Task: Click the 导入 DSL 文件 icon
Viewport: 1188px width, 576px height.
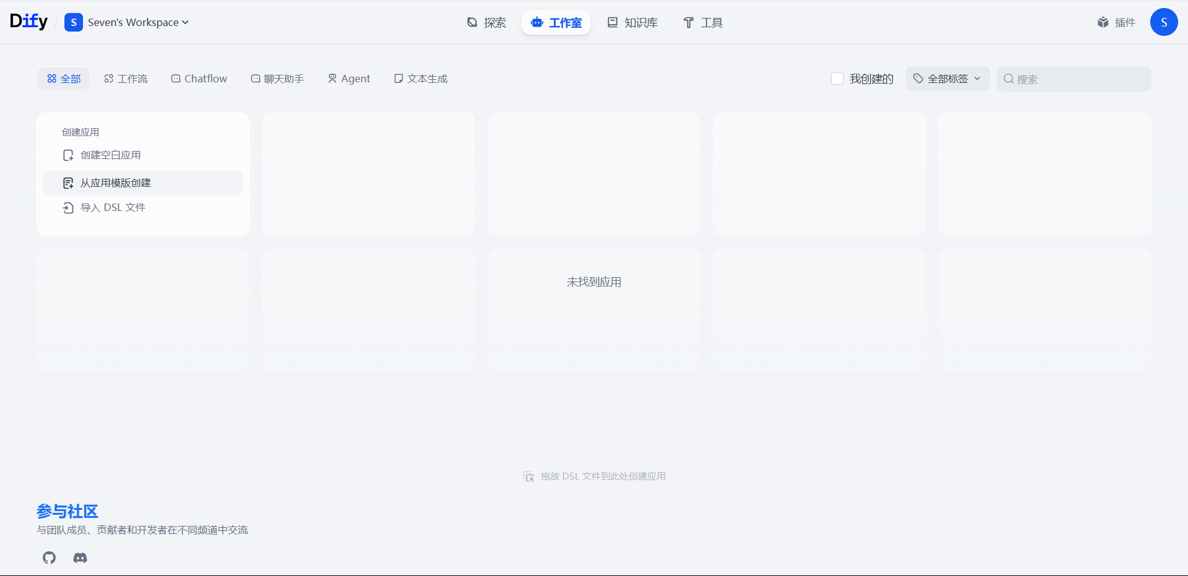Action: point(68,207)
